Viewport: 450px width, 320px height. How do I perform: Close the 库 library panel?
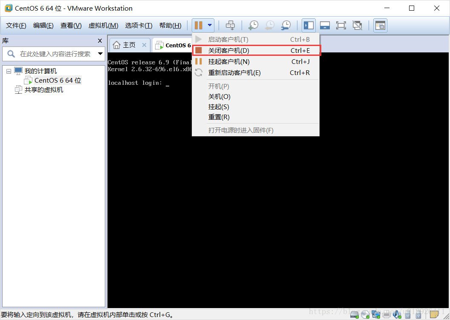[100, 41]
